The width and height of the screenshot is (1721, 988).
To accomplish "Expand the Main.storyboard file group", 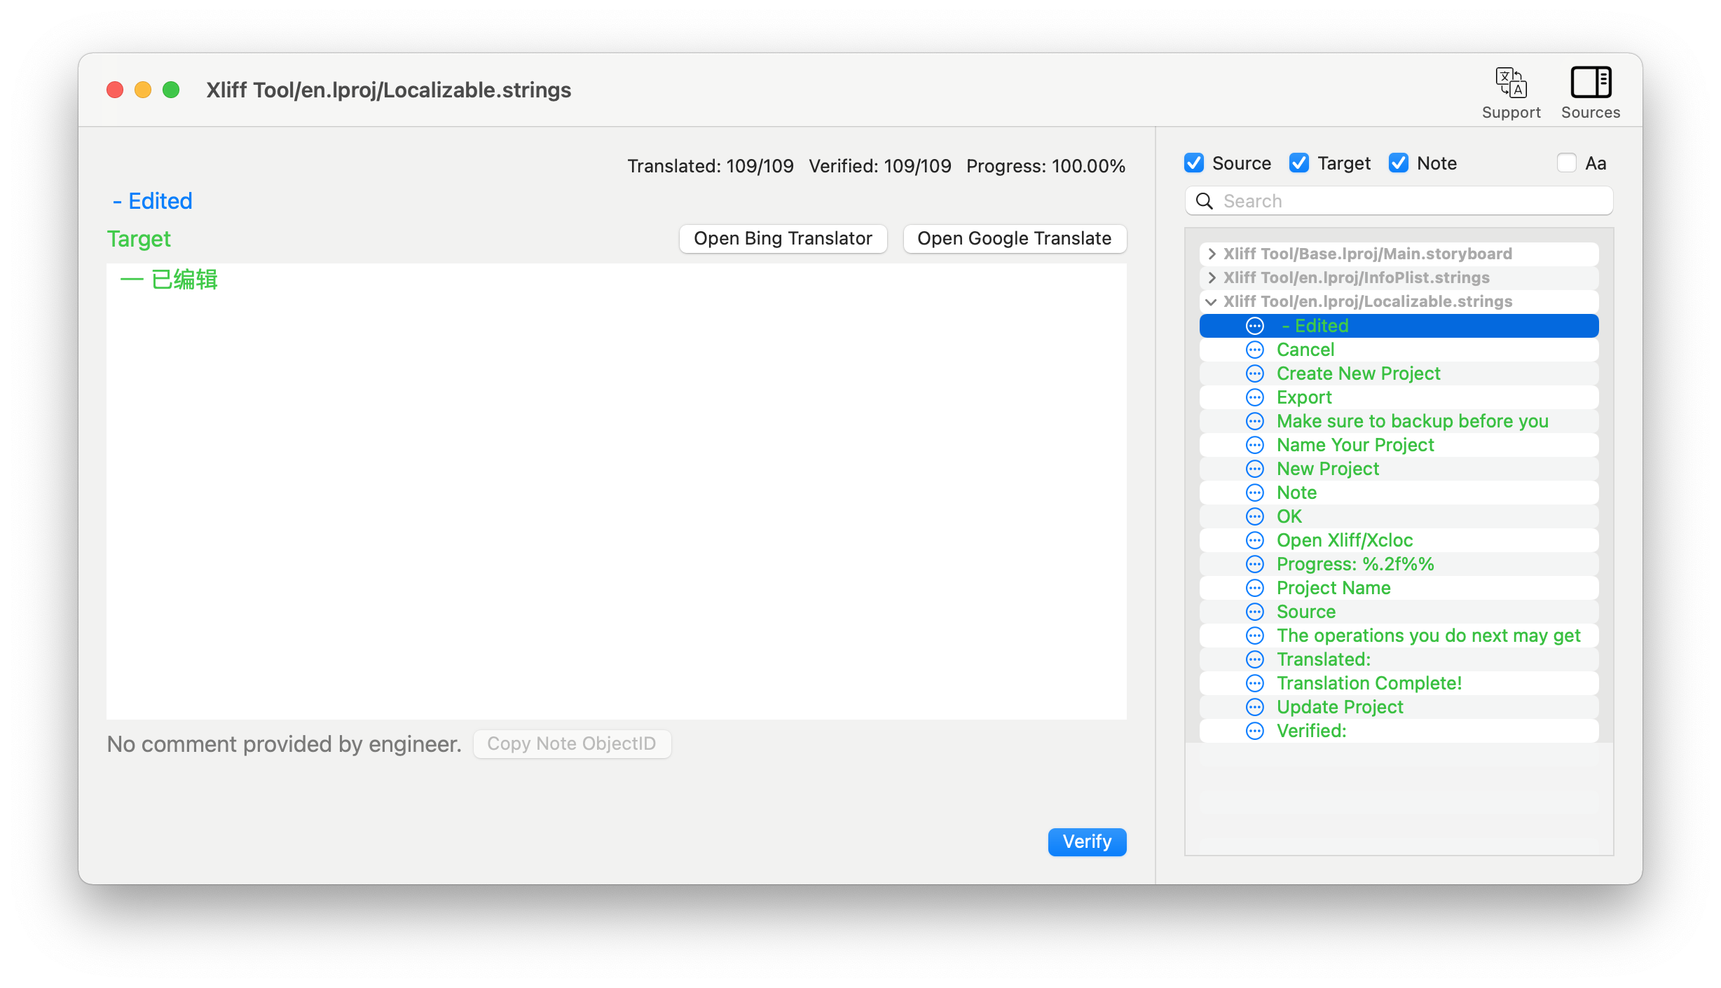I will click(1212, 254).
